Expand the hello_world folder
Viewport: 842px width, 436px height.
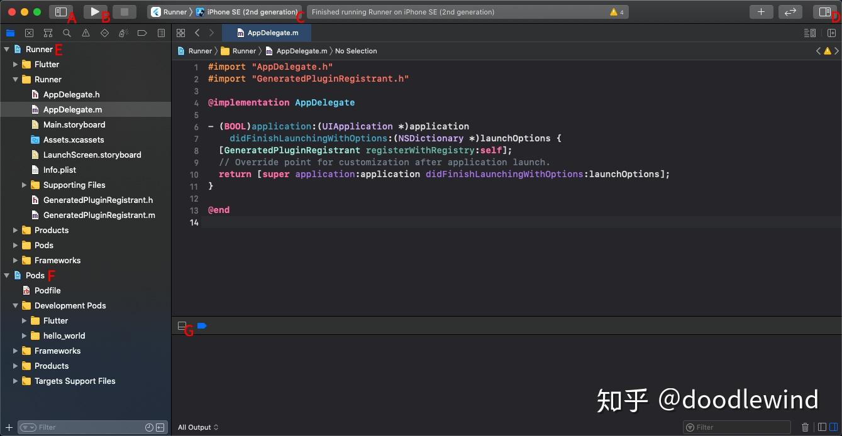tap(24, 335)
